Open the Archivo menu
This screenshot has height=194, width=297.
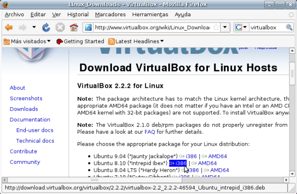[x=14, y=14]
